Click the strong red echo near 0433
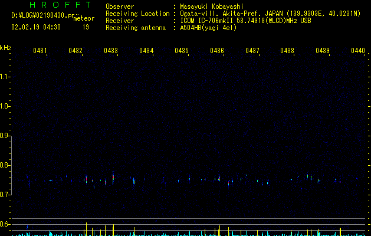The image size is (371, 236). coord(113,178)
